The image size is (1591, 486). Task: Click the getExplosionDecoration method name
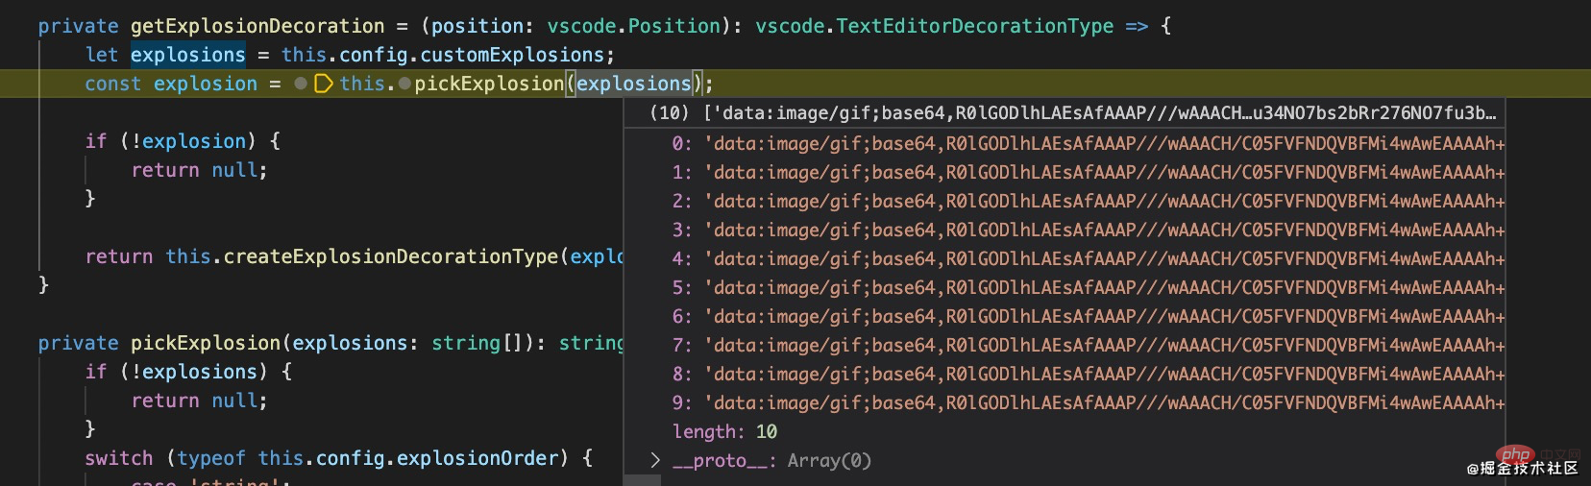257,26
